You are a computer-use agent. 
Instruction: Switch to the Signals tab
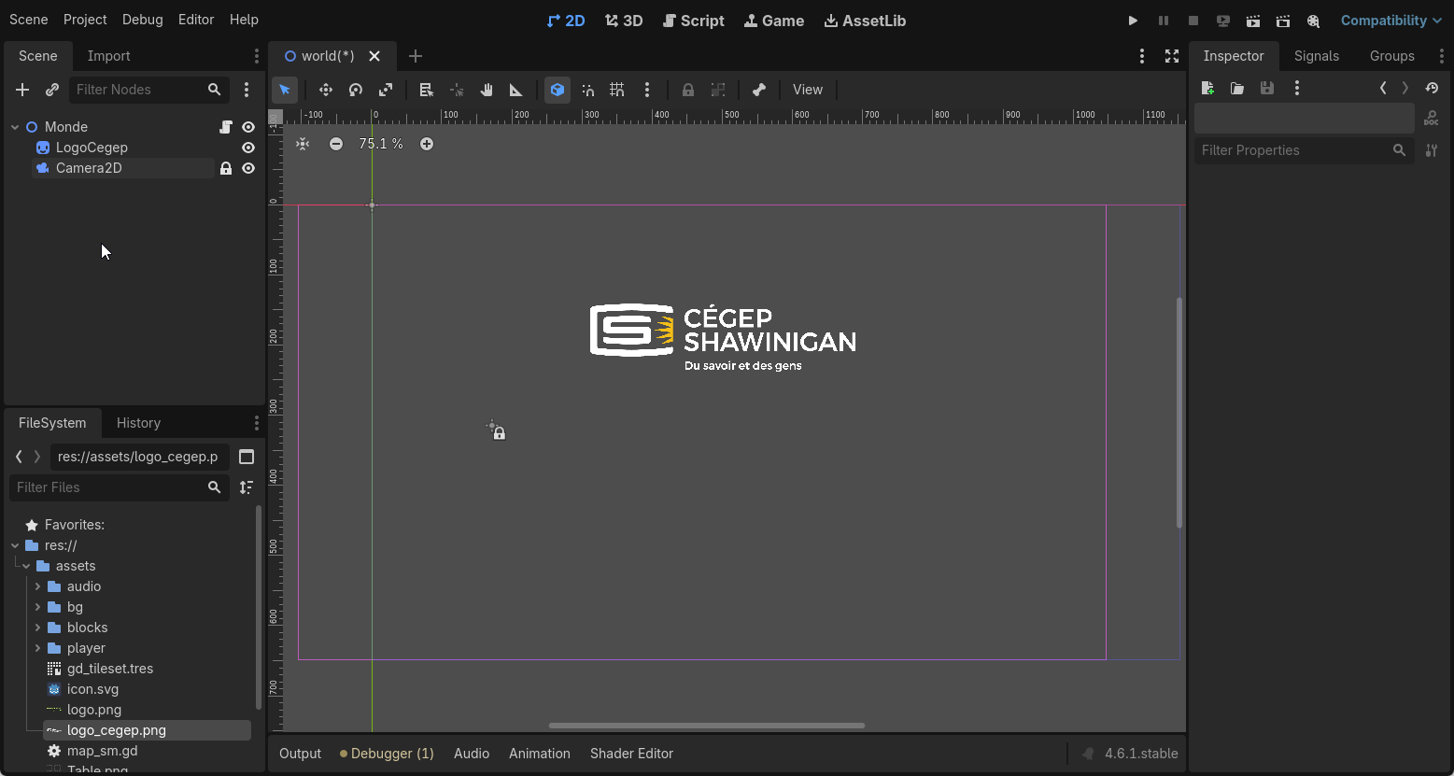click(1317, 56)
